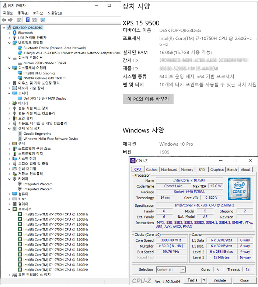The image size is (258, 287).
Task: Click the Bluetooth category icon
Action: [15, 32]
